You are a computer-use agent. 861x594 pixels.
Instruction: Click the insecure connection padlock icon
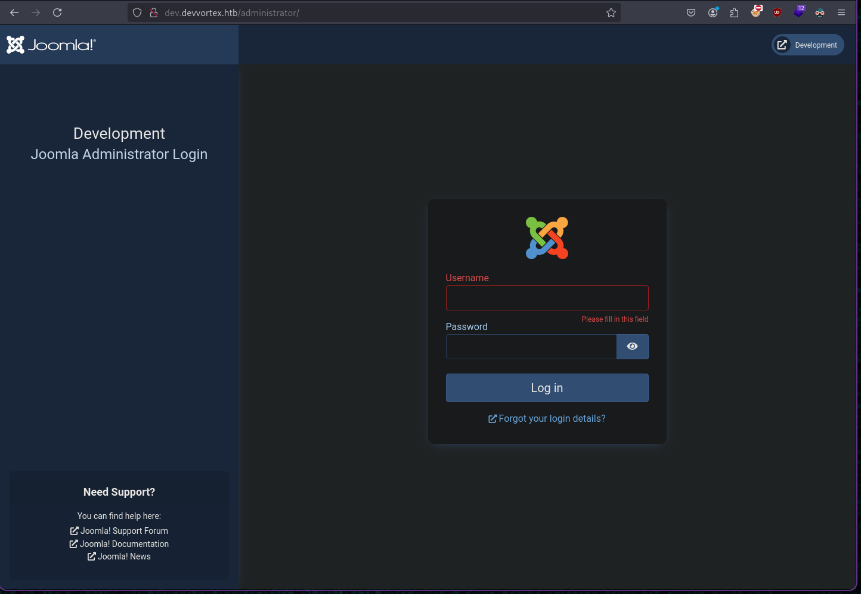click(x=153, y=13)
